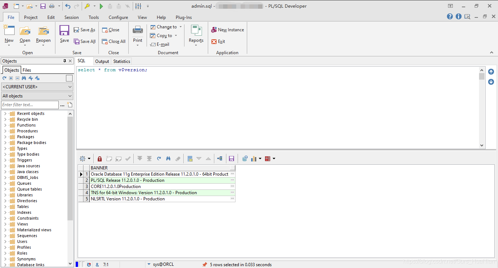Open the CURRENT USER dropdown

[37, 87]
